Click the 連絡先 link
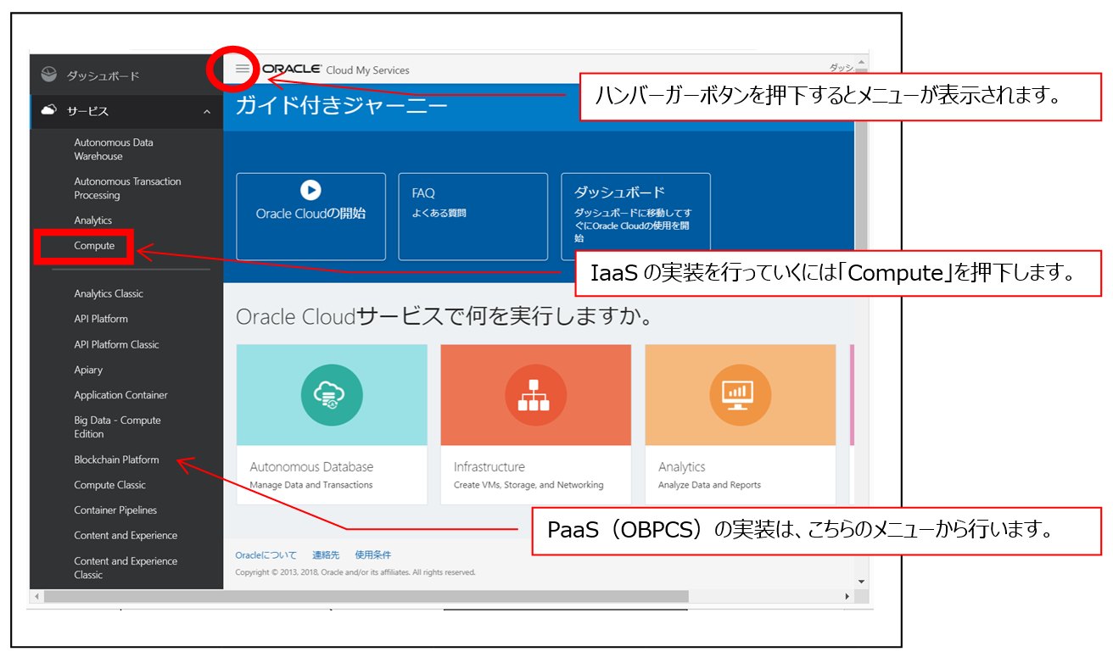The width and height of the screenshot is (1113, 663). point(327,554)
